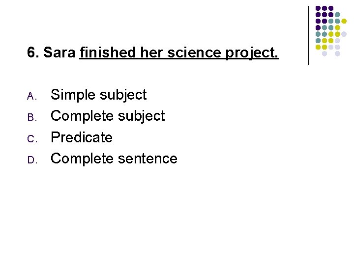Screen dimensions: 354x265
Task: Click the word project in the sentence
Action: pos(252,53)
